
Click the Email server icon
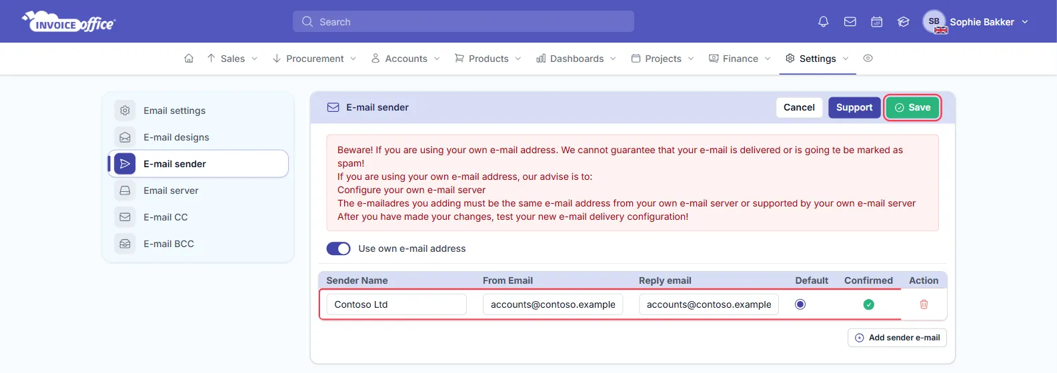click(125, 190)
